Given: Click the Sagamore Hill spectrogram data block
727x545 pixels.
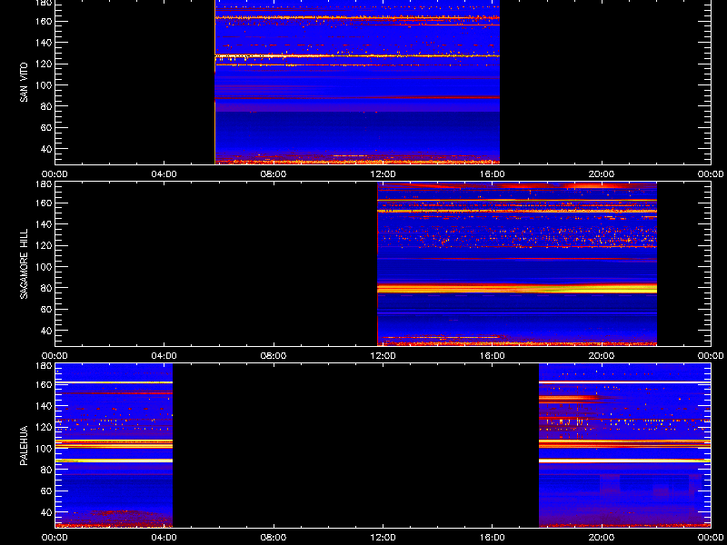Looking at the screenshot, I should tap(517, 264).
